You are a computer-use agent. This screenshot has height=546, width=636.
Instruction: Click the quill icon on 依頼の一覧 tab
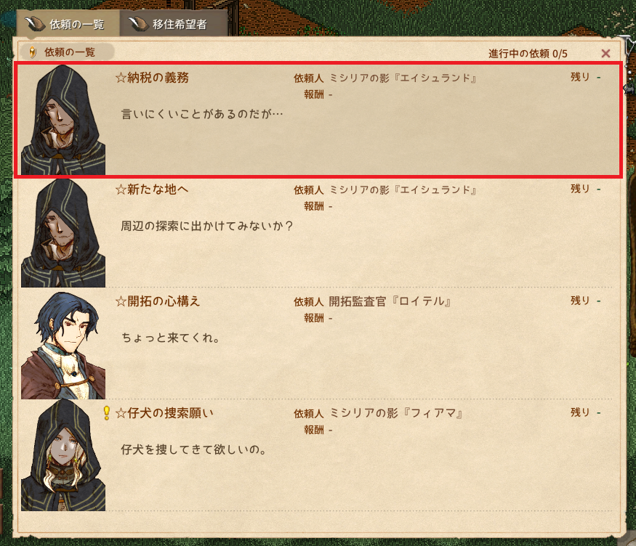[x=36, y=24]
